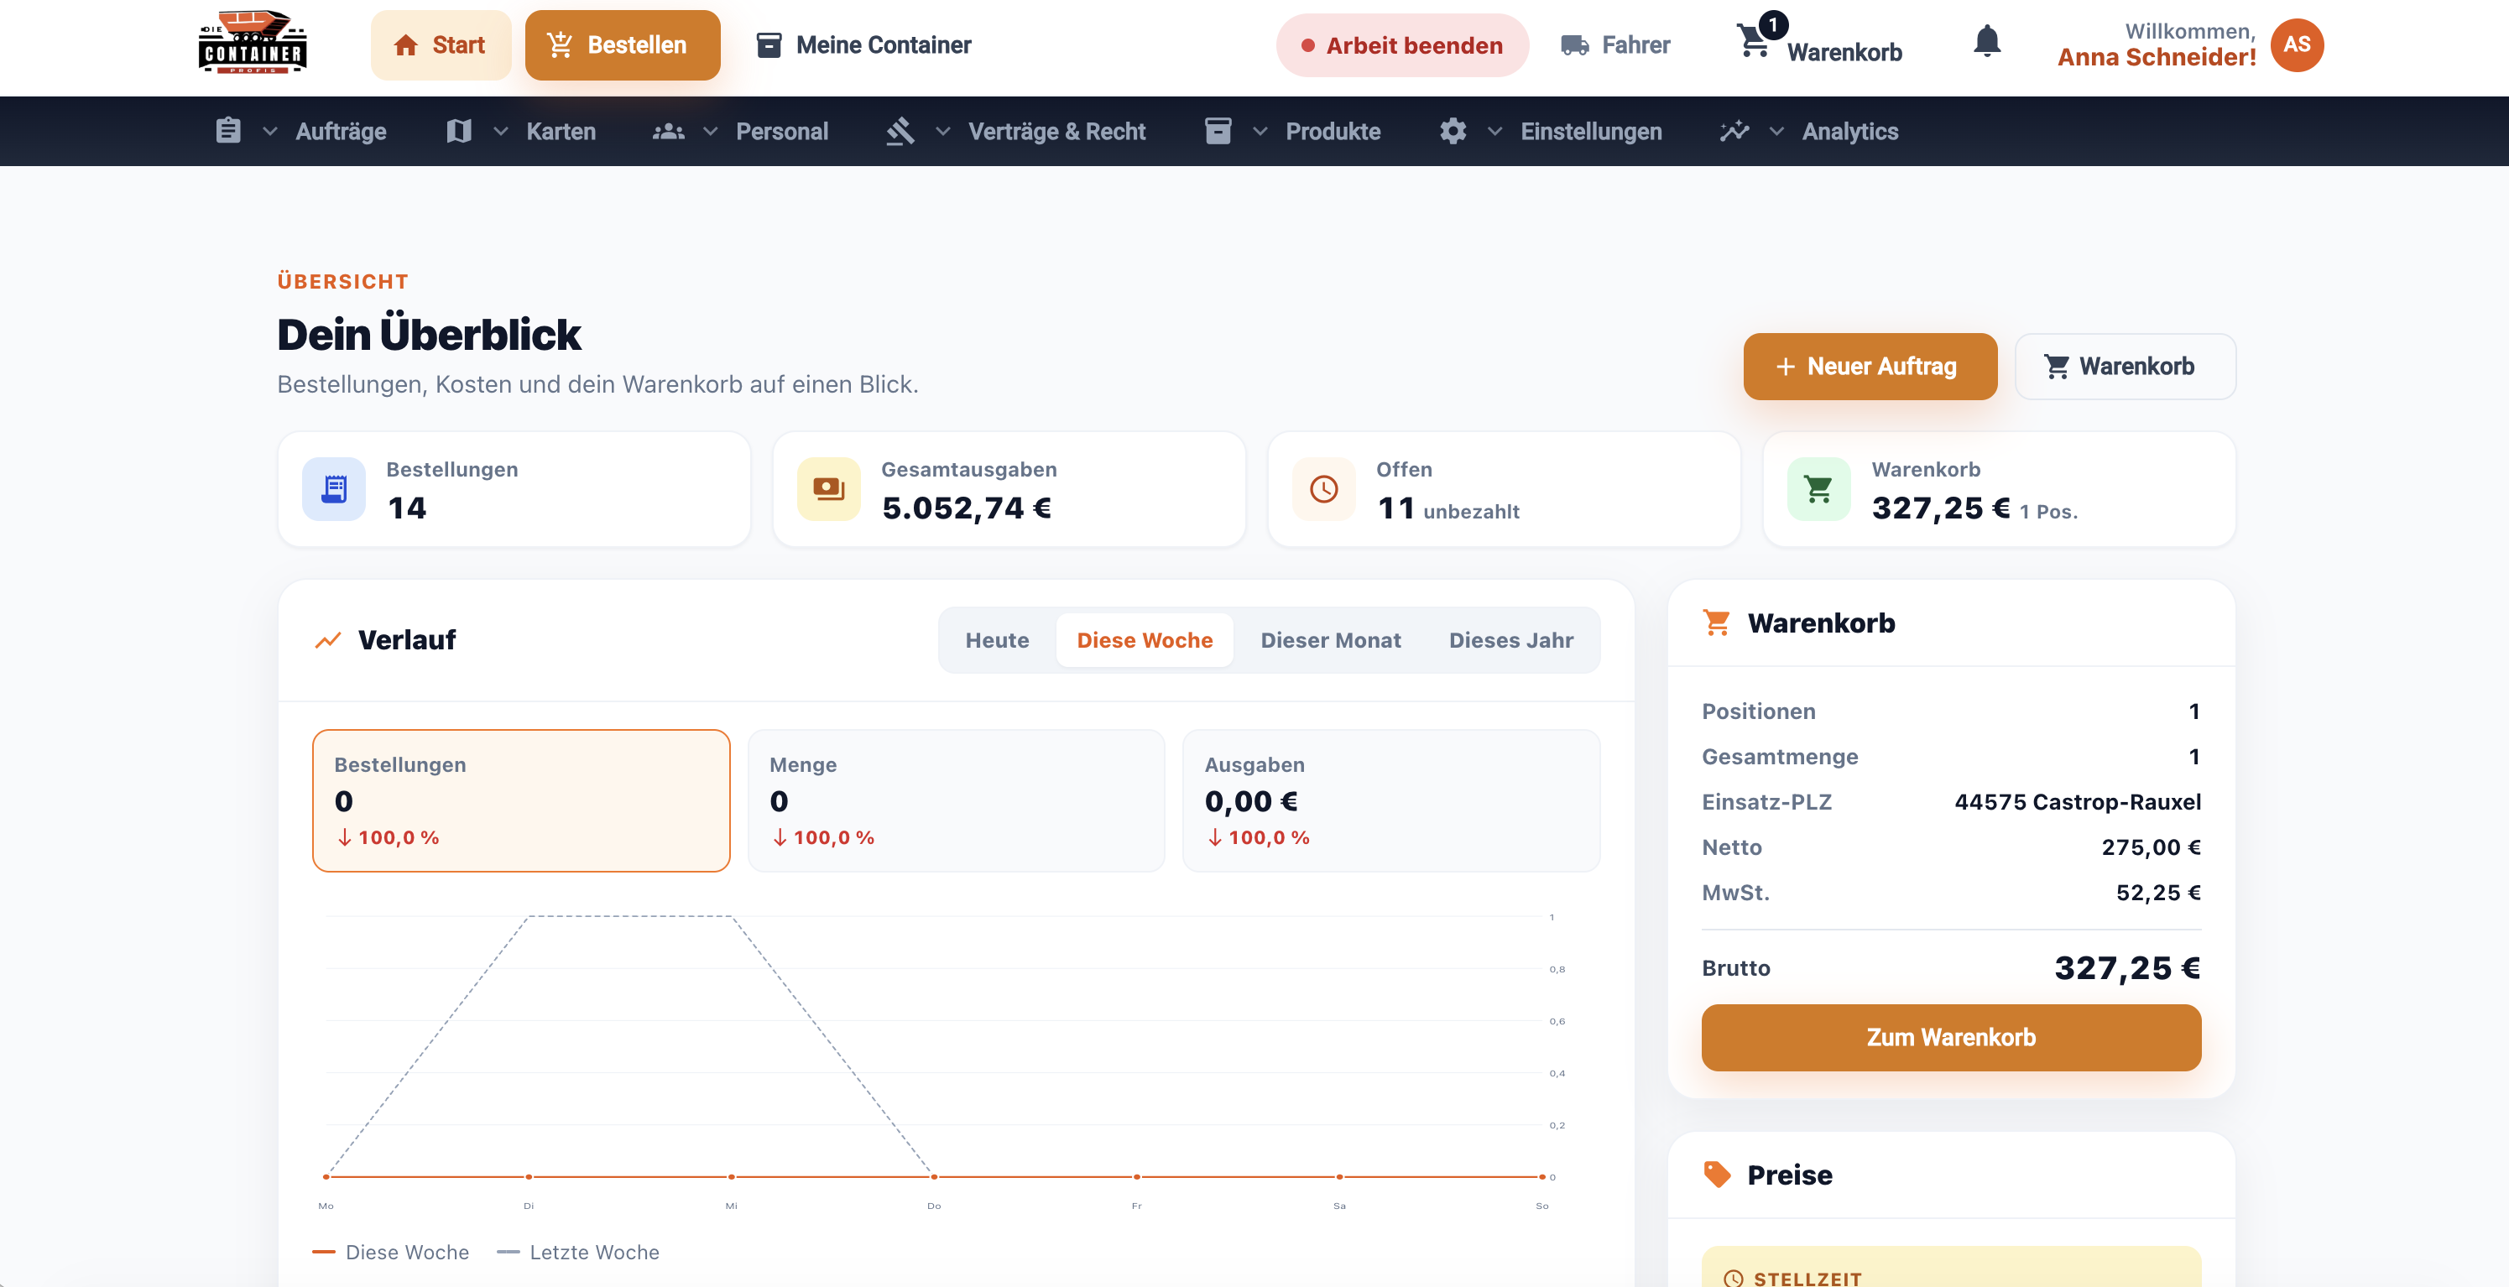Switch Verlauf to Dieses Jahr

(x=1510, y=639)
